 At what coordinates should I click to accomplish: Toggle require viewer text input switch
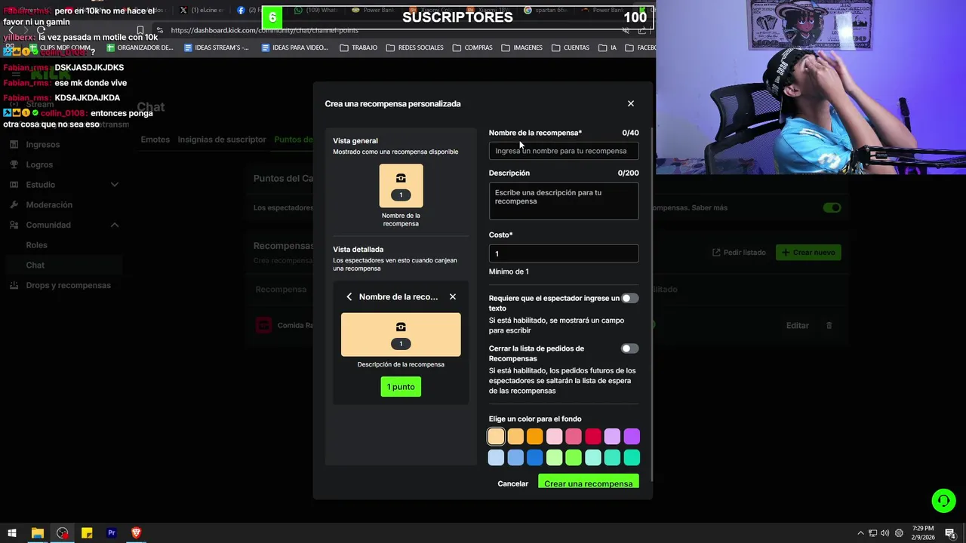coord(629,298)
